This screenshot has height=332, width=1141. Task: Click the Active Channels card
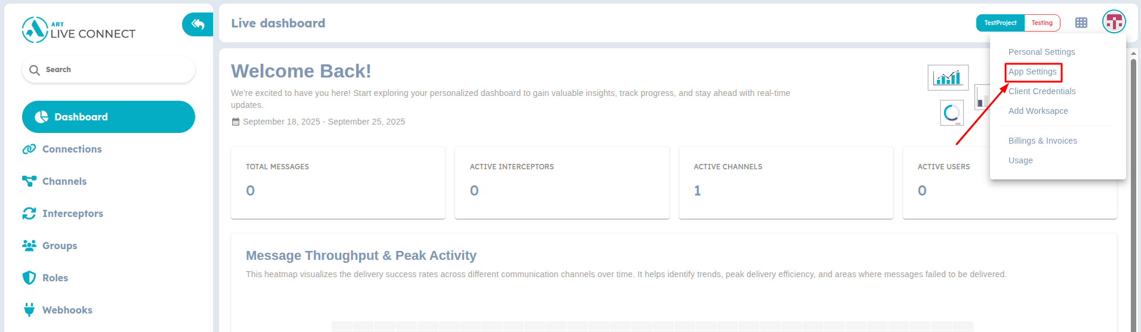coord(786,183)
